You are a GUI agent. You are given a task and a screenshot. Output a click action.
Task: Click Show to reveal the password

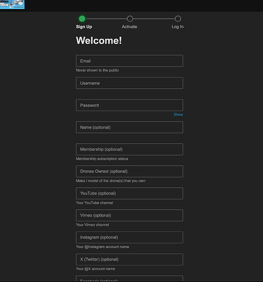(178, 114)
